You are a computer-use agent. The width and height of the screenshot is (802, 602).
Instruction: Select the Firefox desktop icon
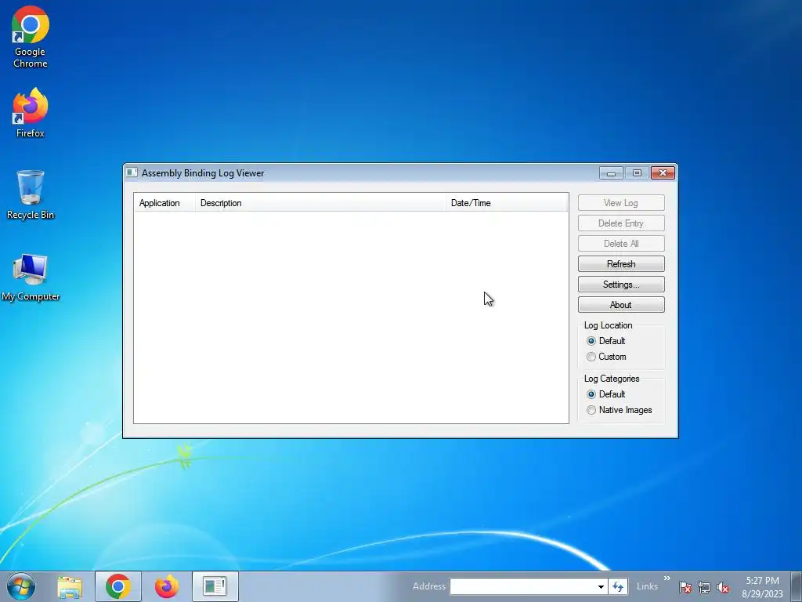[31, 113]
